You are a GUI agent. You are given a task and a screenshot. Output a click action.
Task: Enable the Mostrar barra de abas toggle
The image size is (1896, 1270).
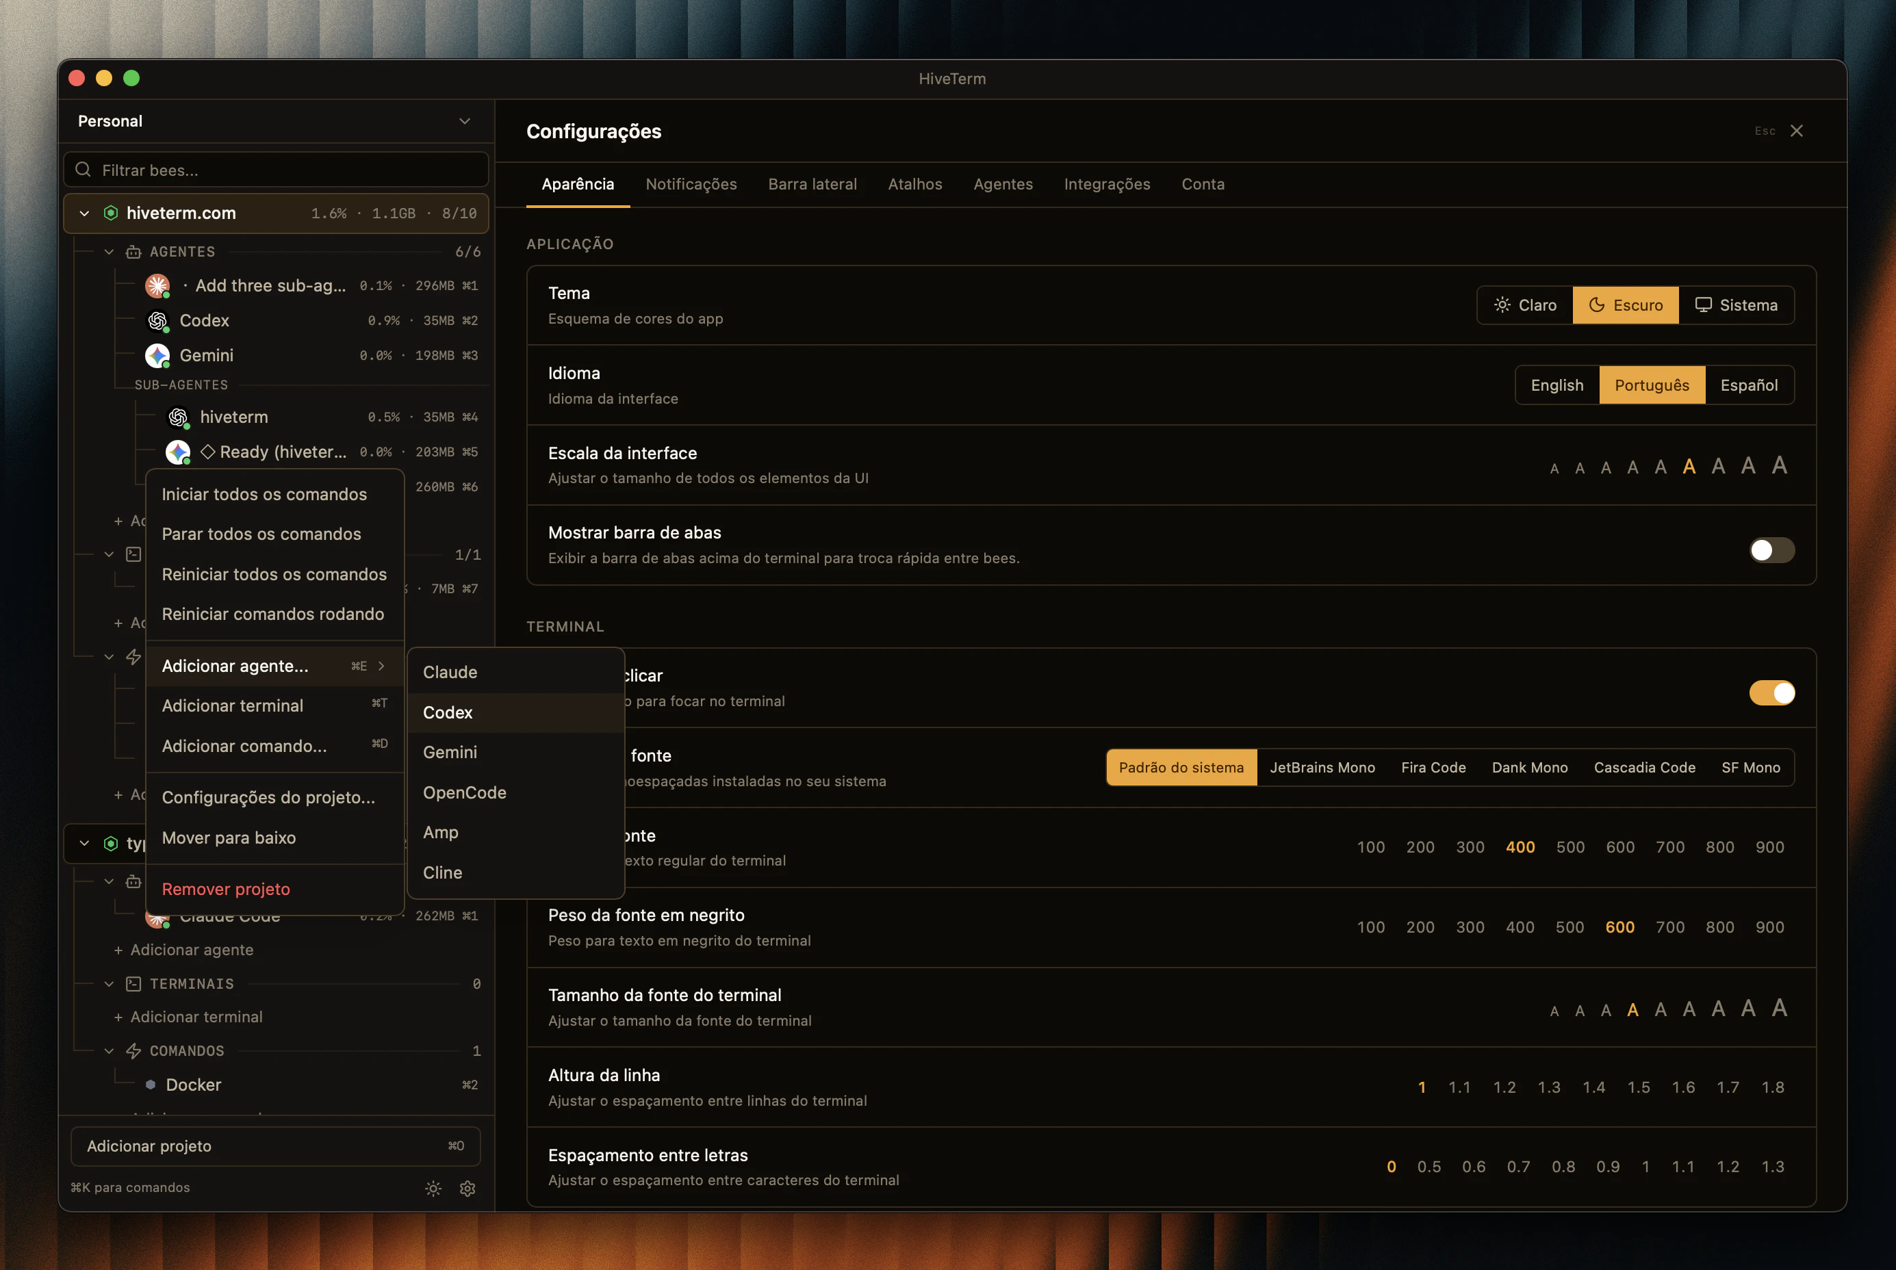point(1771,551)
